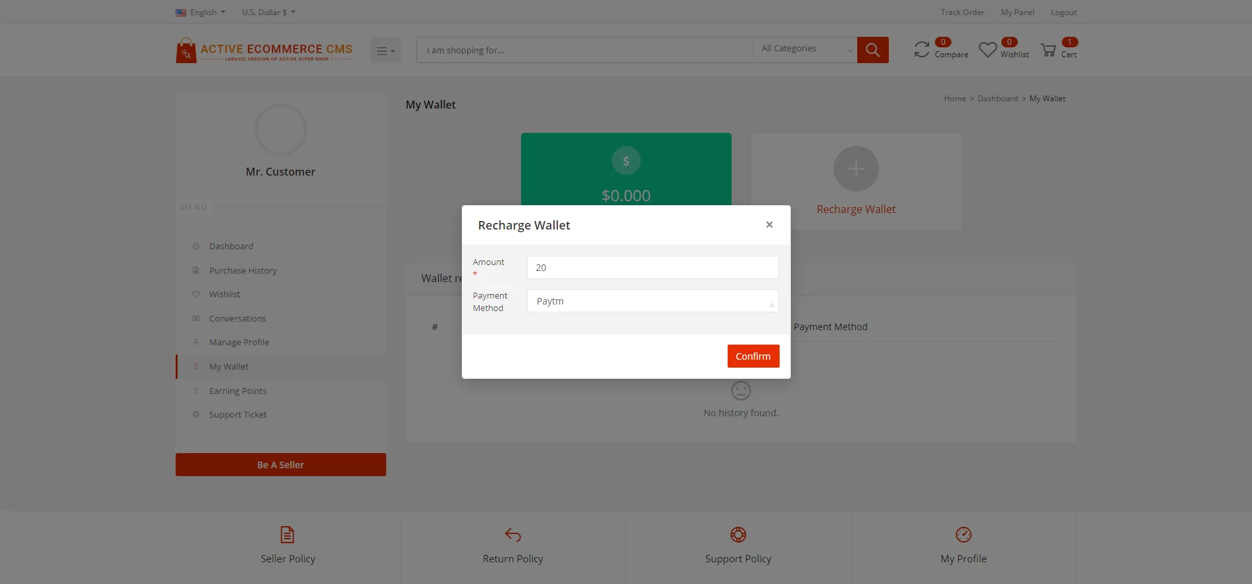Open the Paytm payment method dropdown
This screenshot has height=584, width=1252.
click(652, 301)
